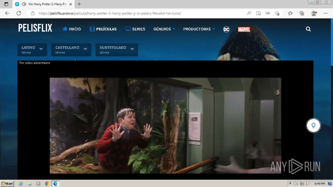Click the PELISFLIX logo

tap(35, 28)
